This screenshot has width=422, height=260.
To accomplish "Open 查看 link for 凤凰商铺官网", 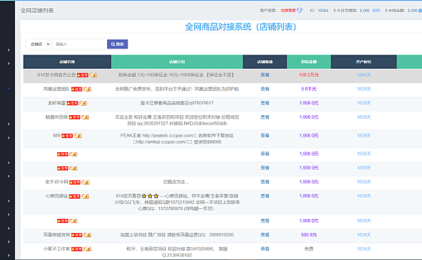I will tap(265, 235).
